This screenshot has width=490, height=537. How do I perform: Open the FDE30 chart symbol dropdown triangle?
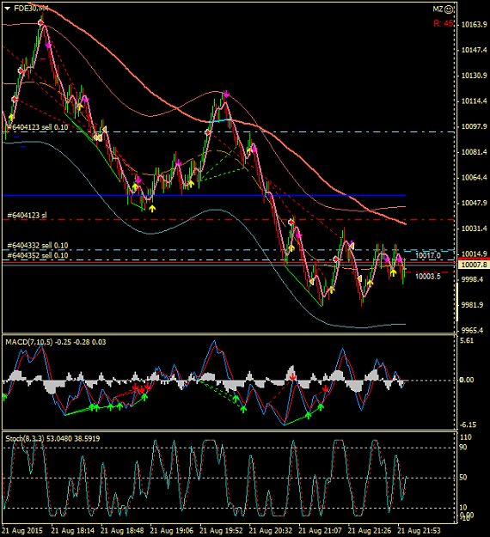pyautogui.click(x=7, y=9)
